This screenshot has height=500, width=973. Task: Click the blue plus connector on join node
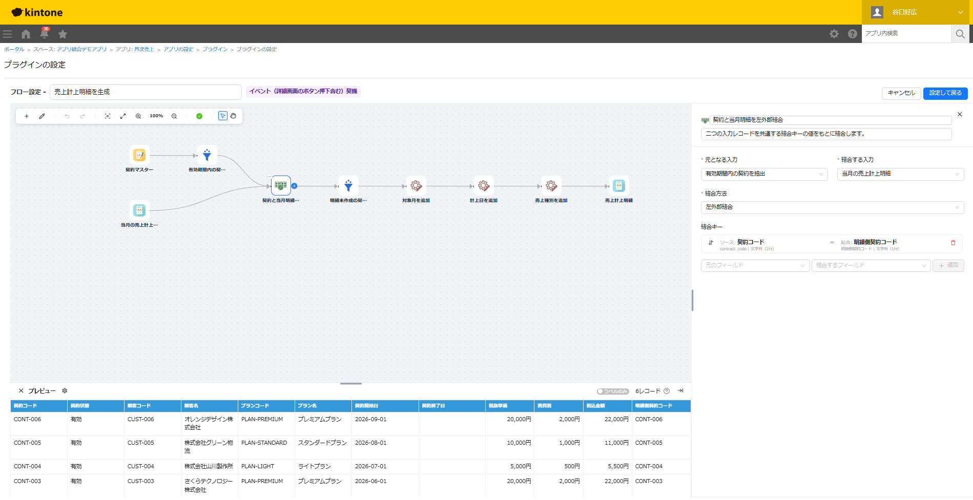pos(295,186)
